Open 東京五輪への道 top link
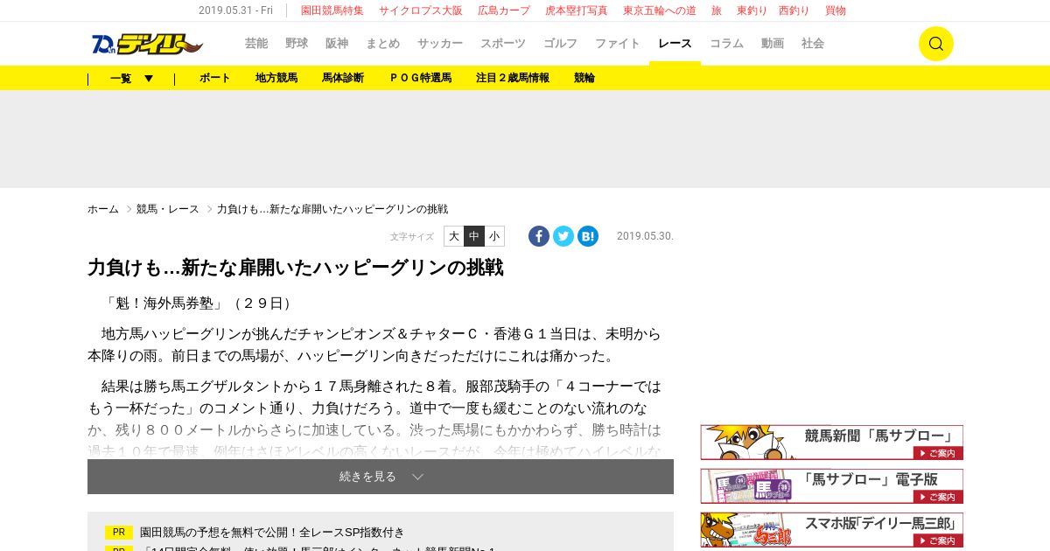This screenshot has height=551, width=1050. pos(660,10)
